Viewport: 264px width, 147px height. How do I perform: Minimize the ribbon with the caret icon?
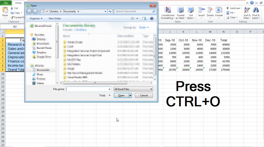coord(247,3)
